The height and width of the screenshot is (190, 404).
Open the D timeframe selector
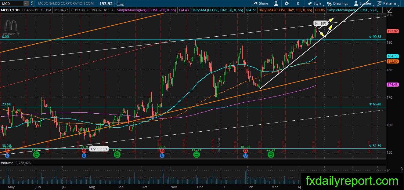[x=298, y=3]
